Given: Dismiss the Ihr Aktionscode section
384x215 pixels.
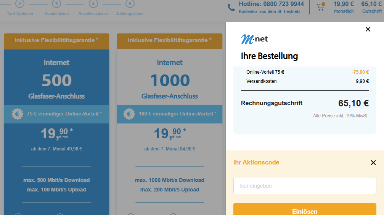Looking at the screenshot, I should point(373,163).
